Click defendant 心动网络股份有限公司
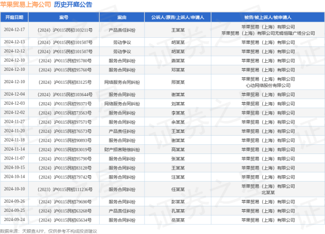 (x=268, y=85)
